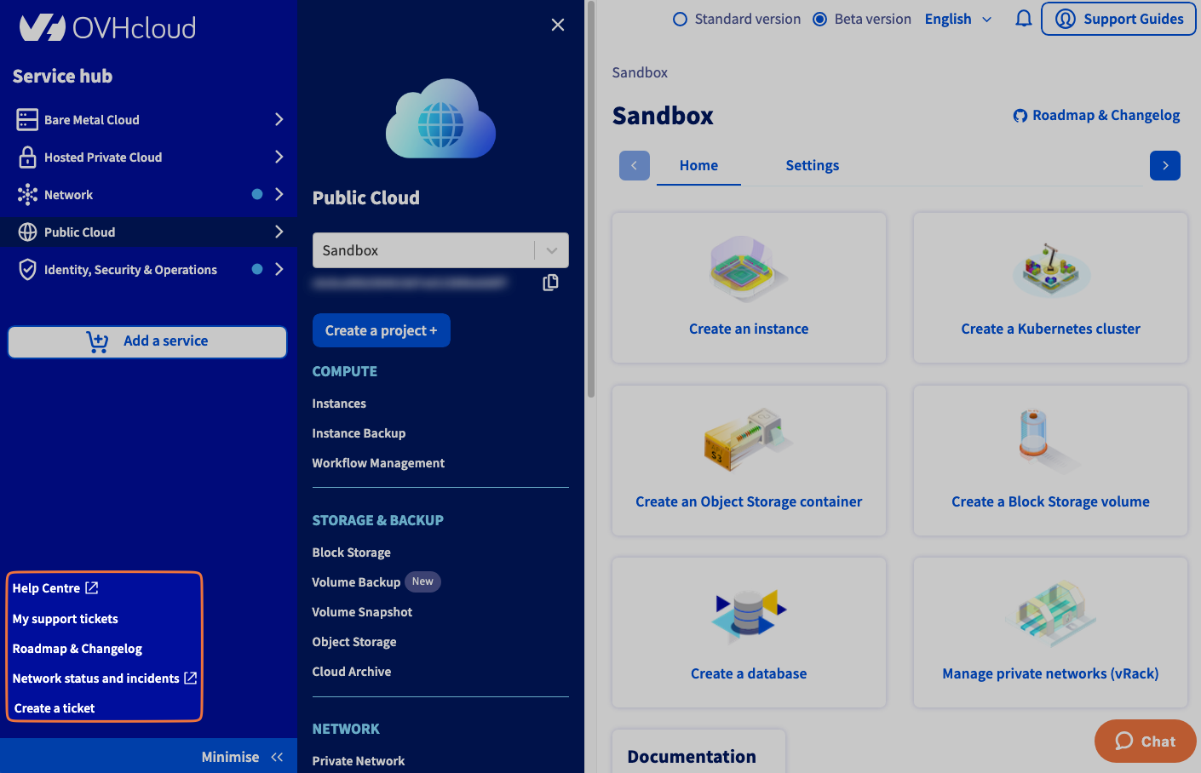This screenshot has height=773, width=1201.
Task: Open Roadmap & Changelog in the sidebar
Action: [x=78, y=649]
